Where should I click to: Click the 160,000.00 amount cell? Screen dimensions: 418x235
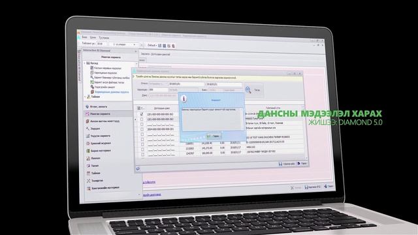[207, 153]
